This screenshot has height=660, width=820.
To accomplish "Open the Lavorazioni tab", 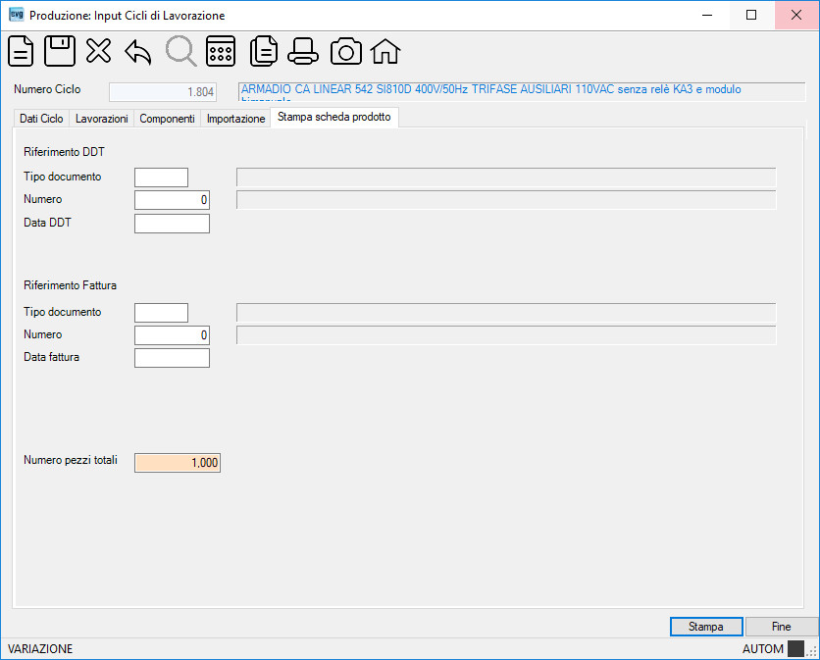I will 101,119.
